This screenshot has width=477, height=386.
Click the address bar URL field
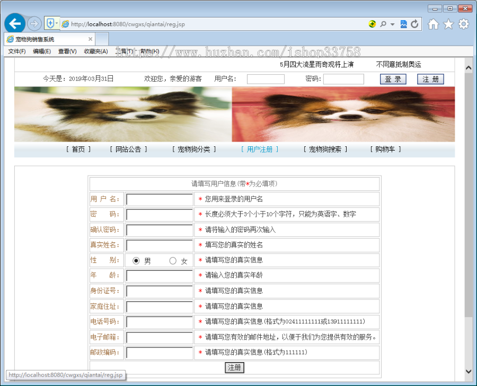pos(213,24)
